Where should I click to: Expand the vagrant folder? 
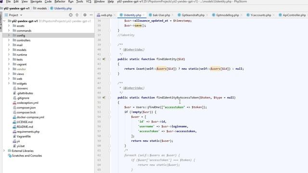tap(9, 64)
